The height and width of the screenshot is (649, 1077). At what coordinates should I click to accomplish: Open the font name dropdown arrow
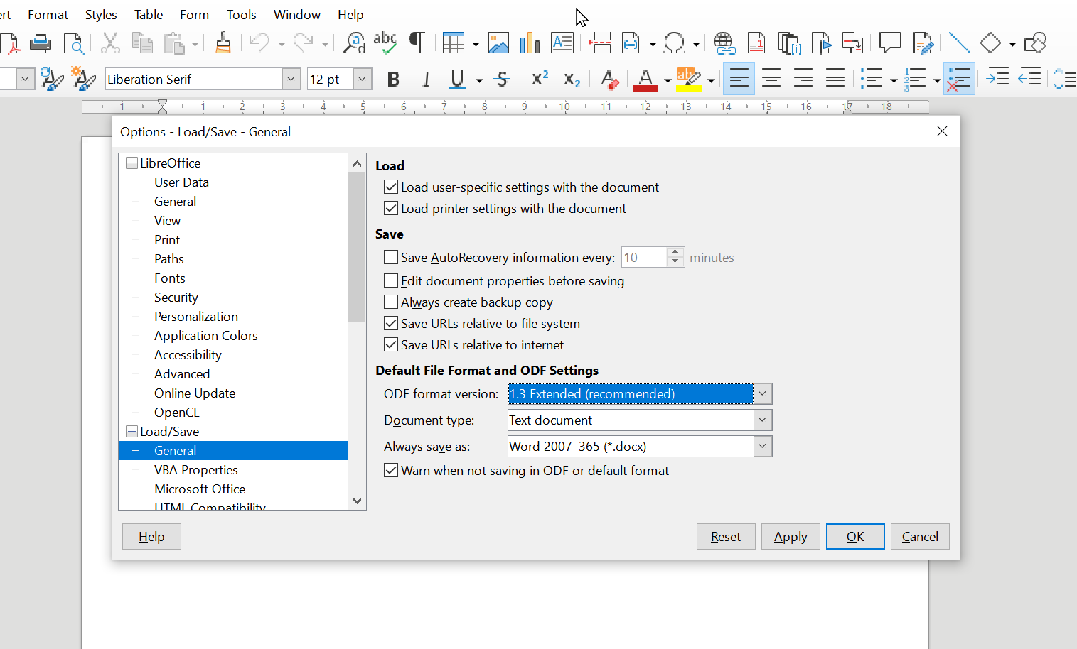pos(291,79)
